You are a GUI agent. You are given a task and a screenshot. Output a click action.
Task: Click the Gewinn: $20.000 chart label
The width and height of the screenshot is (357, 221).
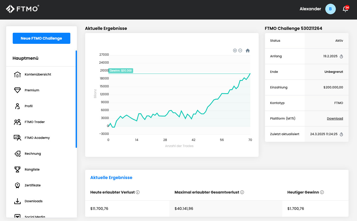[x=121, y=71]
